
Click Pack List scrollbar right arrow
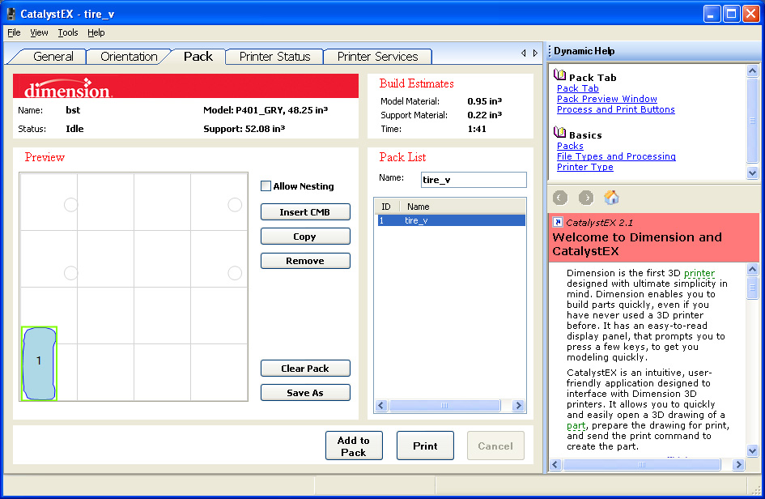coord(518,405)
